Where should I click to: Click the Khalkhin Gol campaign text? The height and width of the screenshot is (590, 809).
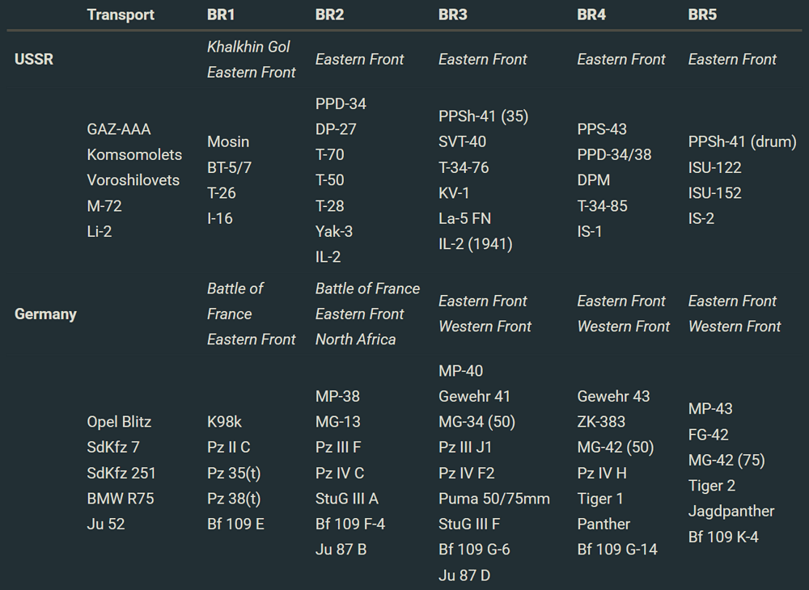click(x=248, y=47)
